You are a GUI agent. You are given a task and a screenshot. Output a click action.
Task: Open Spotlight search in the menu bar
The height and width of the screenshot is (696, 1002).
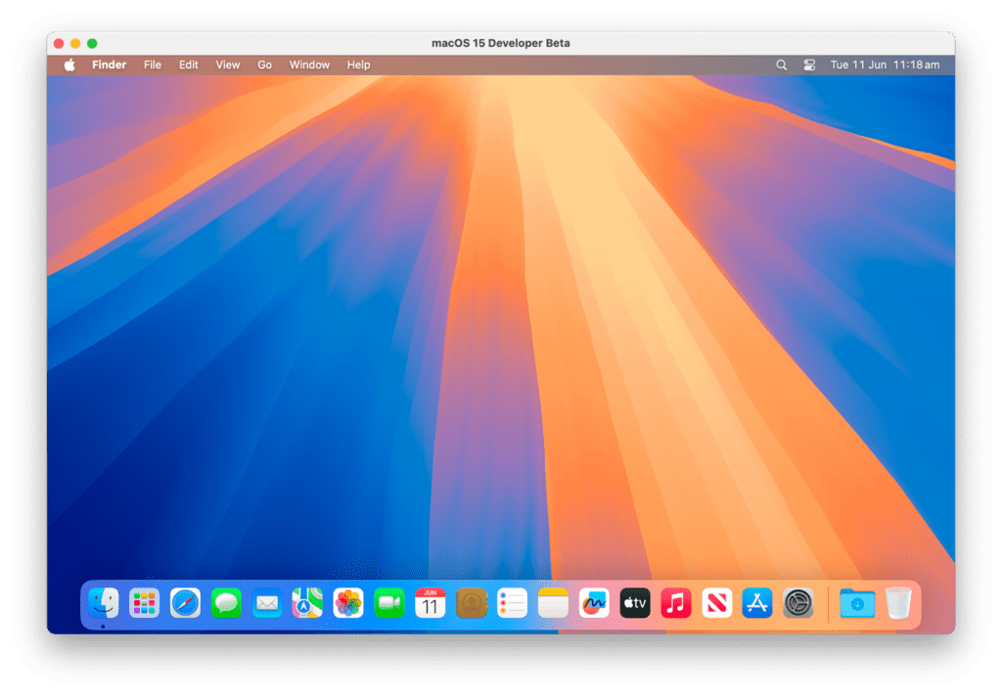[x=781, y=65]
